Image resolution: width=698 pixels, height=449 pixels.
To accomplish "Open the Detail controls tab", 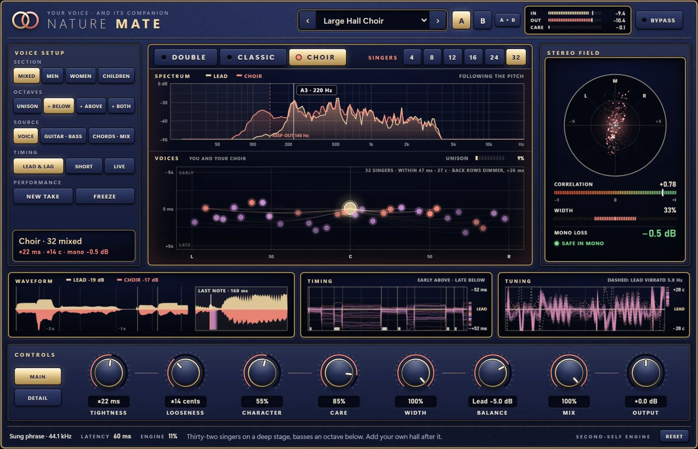I will pyautogui.click(x=38, y=398).
